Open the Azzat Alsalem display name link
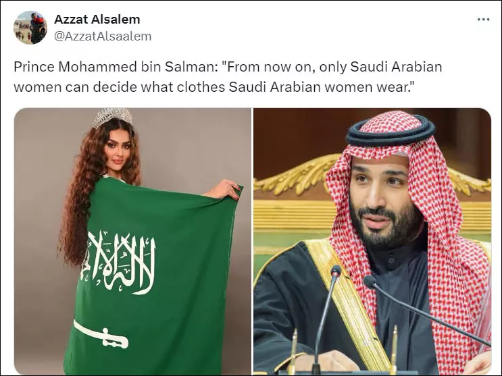 97,19
